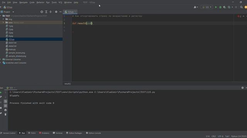The height and width of the screenshot is (138, 247).
Task: Open the Code menu
Action: point(32,3)
